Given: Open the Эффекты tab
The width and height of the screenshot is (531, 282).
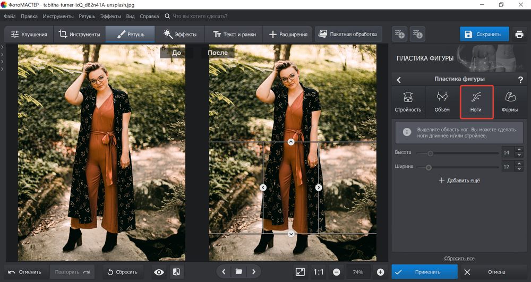Looking at the screenshot, I should [180, 35].
